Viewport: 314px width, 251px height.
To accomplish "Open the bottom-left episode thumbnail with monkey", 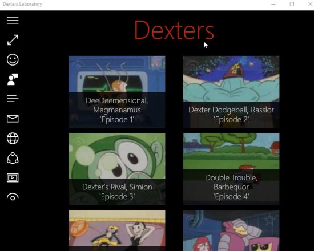I will pos(117,230).
